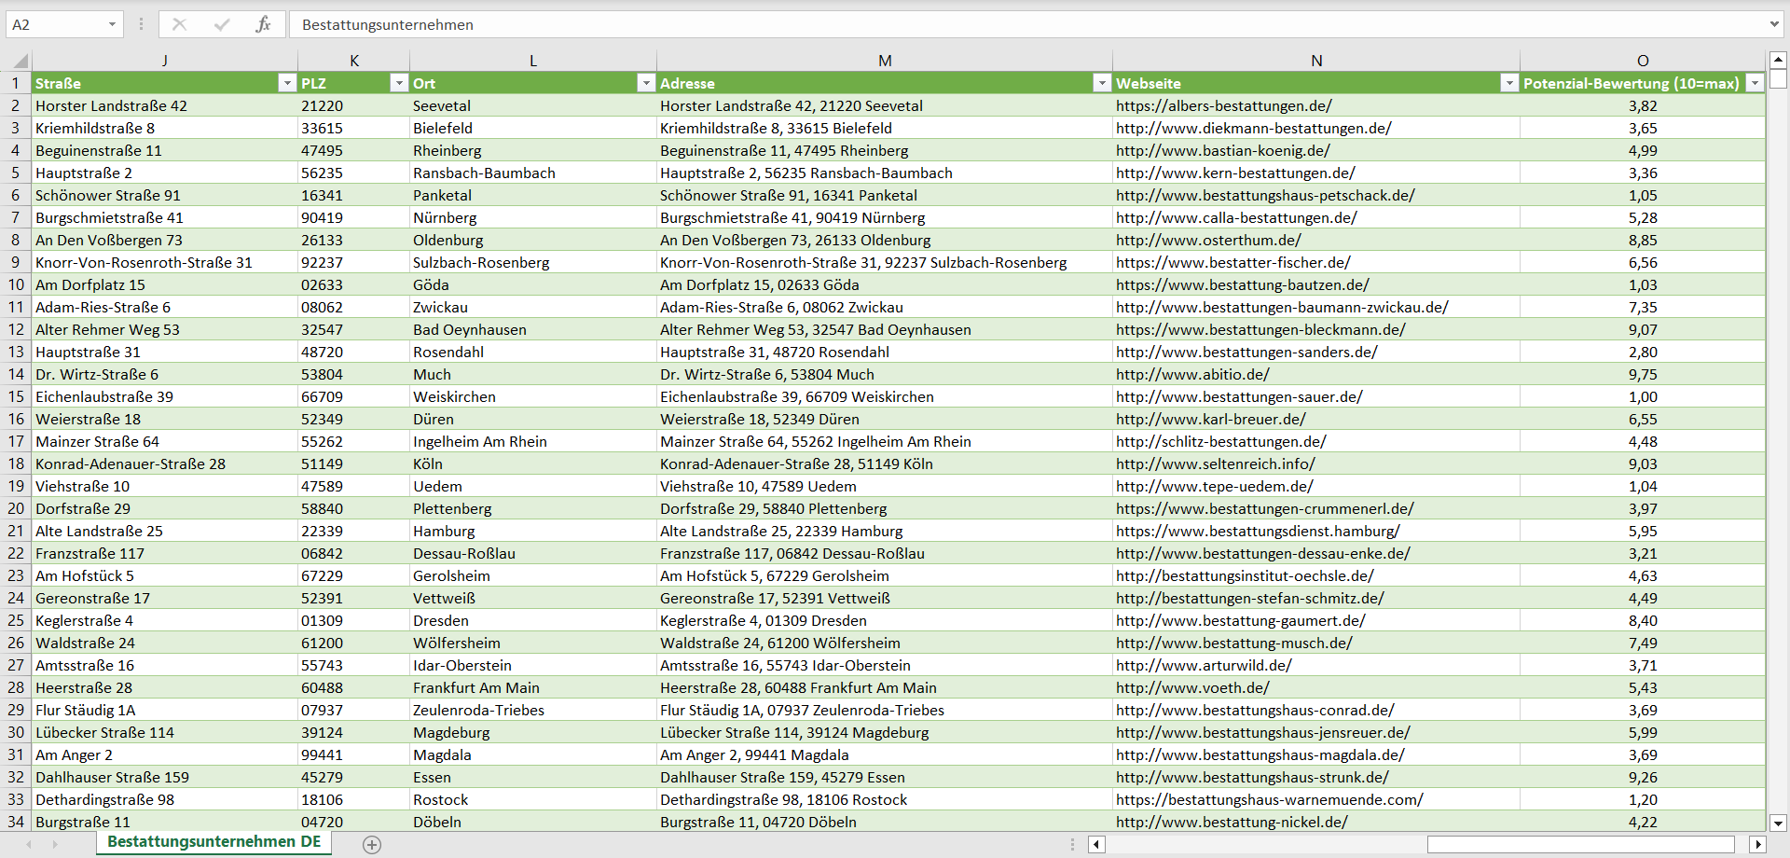Select Straße cell Knorr-Von-Rosenroth-Straße 31
The height and width of the screenshot is (858, 1790).
coord(165,262)
